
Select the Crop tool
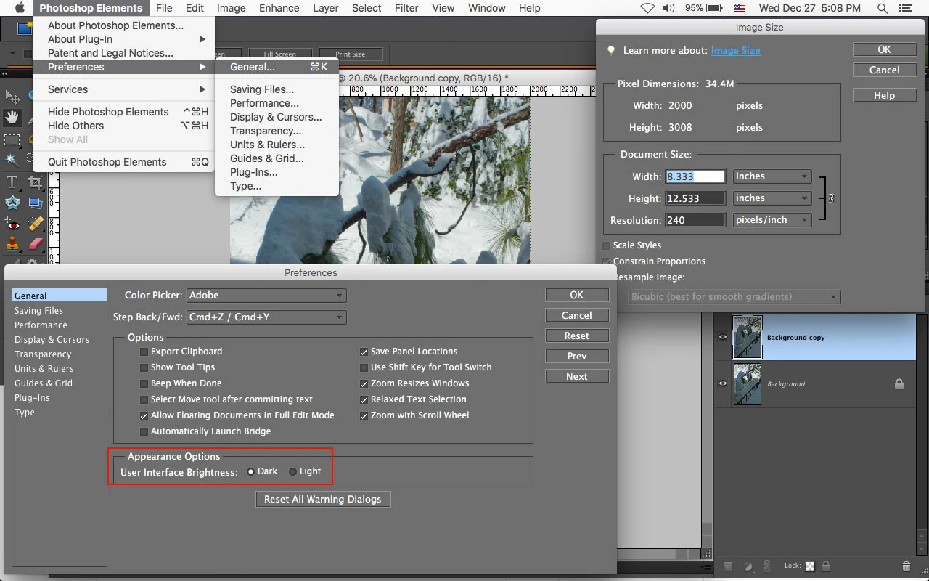35,182
